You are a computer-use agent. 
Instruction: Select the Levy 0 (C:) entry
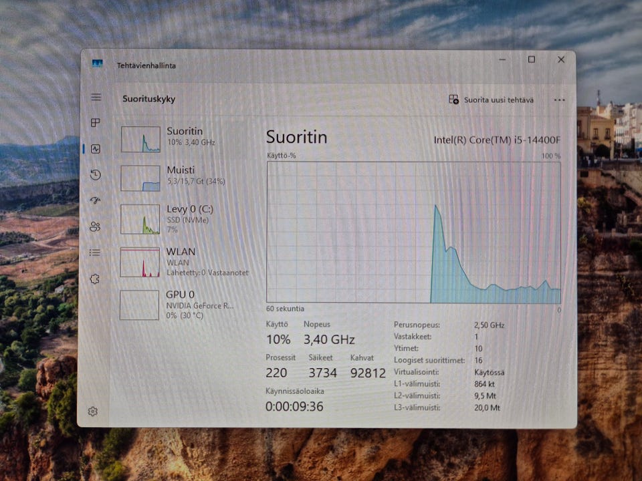[x=185, y=219]
